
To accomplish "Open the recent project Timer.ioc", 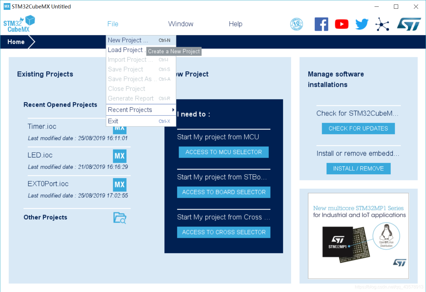I will click(x=42, y=126).
